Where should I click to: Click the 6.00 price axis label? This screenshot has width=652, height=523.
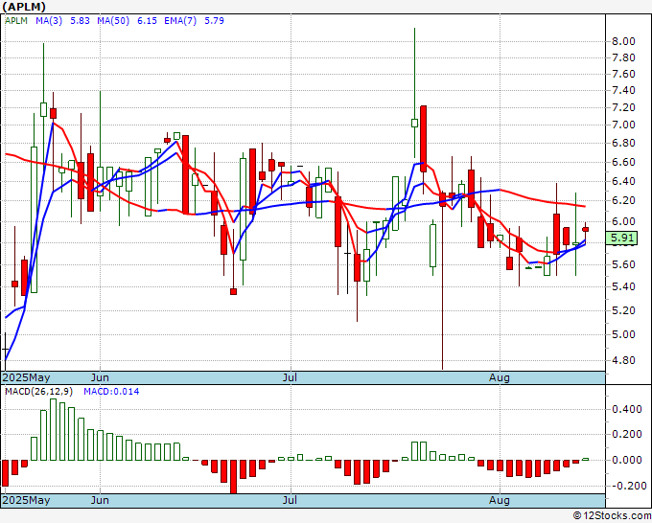click(623, 221)
